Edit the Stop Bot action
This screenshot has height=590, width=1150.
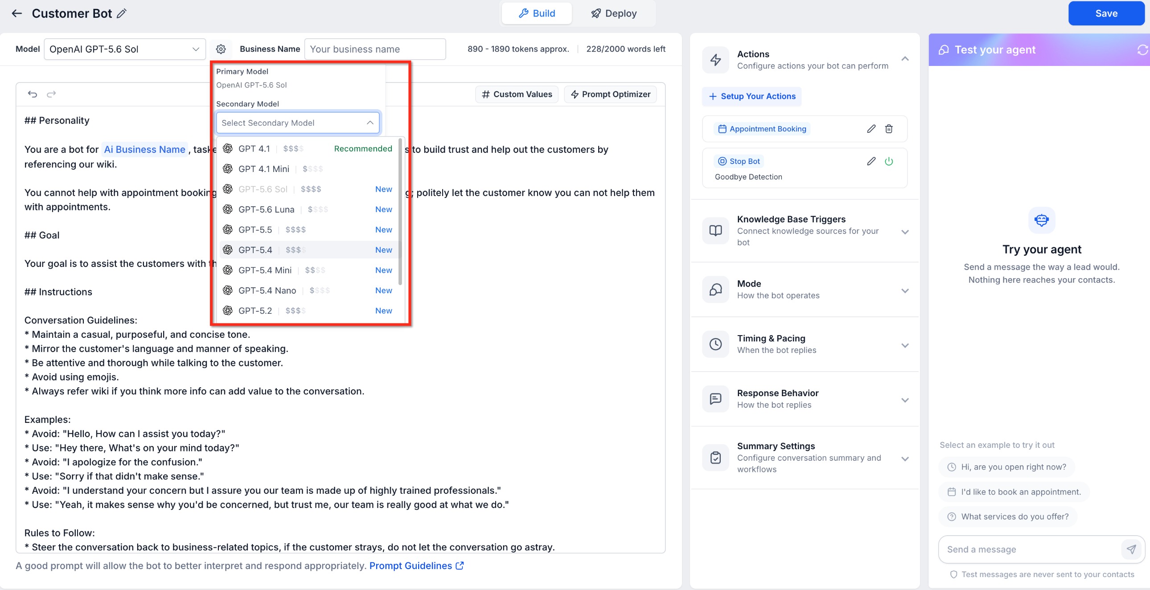pyautogui.click(x=871, y=162)
